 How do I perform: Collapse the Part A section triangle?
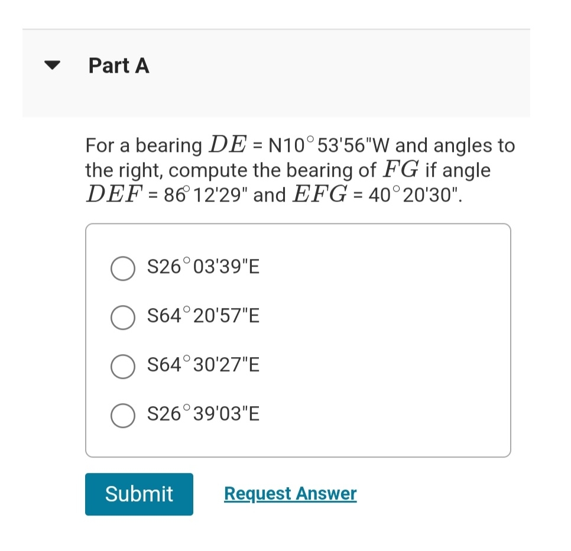[52, 65]
